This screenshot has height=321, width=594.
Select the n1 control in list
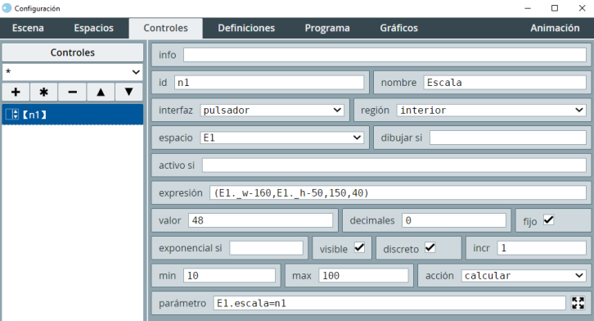click(x=72, y=115)
